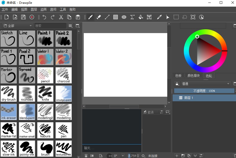Switch to the 色板 tab
Image resolution: width=236 pixels, height=158 pixels.
(x=178, y=76)
